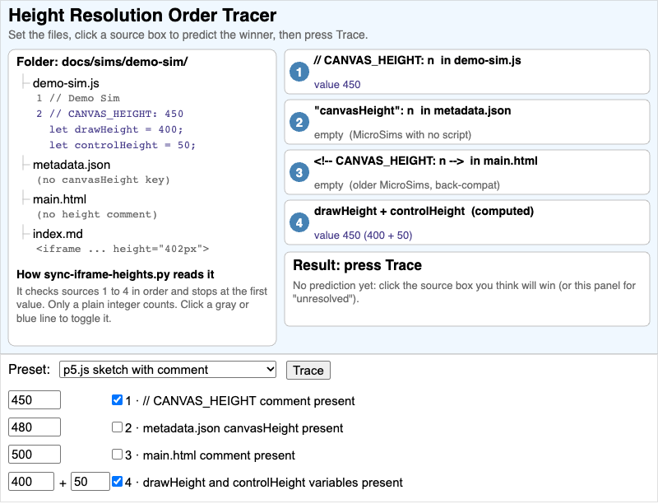Predict source 3 main.html comment box
Image resolution: width=658 pixels, height=504 pixels.
point(467,172)
